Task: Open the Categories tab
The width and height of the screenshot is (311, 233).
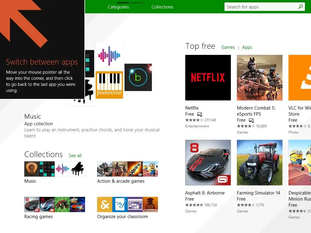Action: [x=118, y=7]
